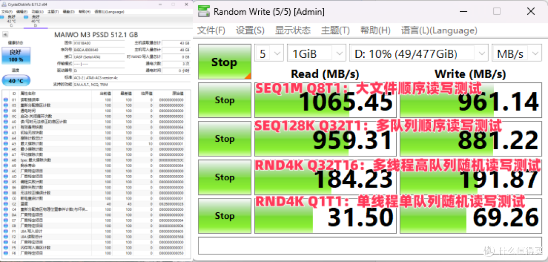Click Stop button beside the 184.23 read result
Viewport: 548px width, 262px height.
point(224,177)
